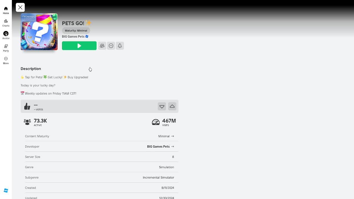Open the Home sidebar item

coord(6,10)
